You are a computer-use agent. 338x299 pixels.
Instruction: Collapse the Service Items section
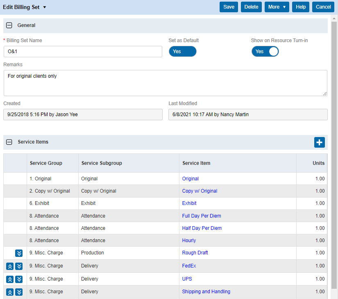pyautogui.click(x=9, y=142)
